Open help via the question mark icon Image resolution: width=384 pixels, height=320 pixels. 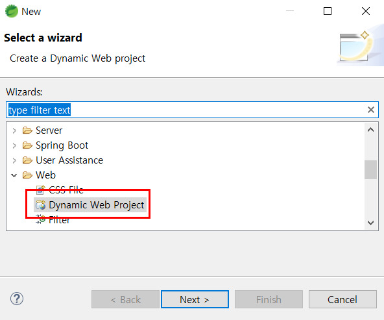pyautogui.click(x=17, y=299)
